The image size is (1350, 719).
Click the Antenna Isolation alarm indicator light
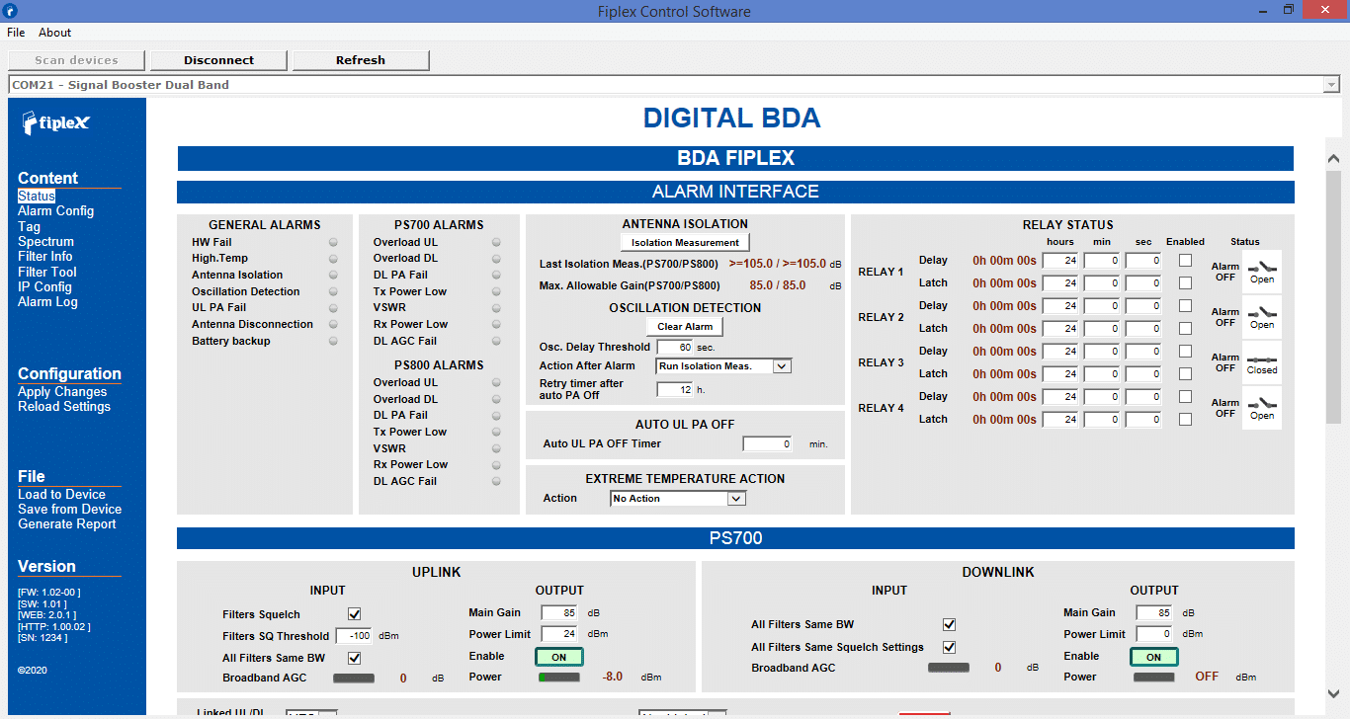(x=333, y=276)
